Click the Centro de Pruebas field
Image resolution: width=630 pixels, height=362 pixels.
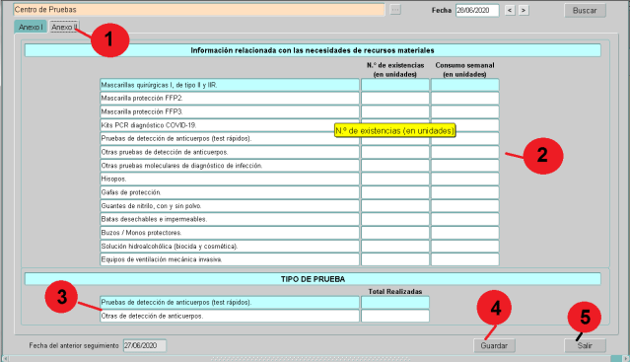click(x=199, y=10)
